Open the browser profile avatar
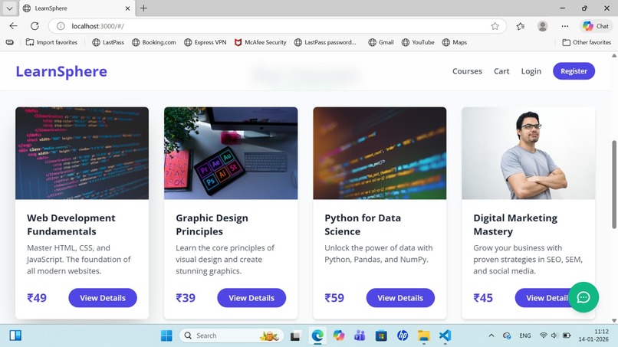 (x=542, y=26)
